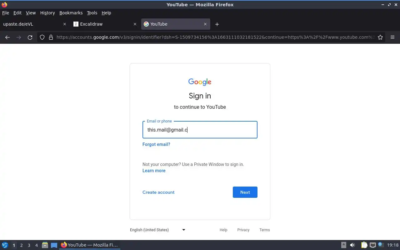The width and height of the screenshot is (400, 250).
Task: Go back to the previous page
Action: [x=7, y=37]
